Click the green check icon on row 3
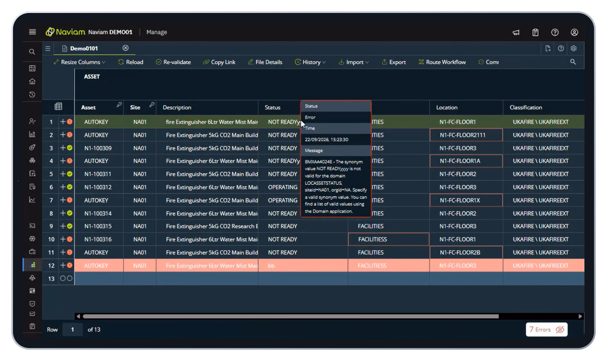The height and width of the screenshot is (361, 607). (x=70, y=148)
